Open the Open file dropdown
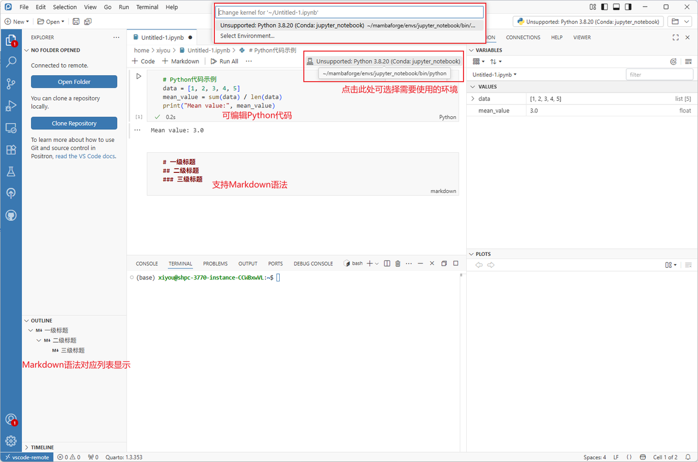 [x=51, y=22]
